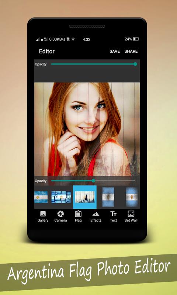This screenshot has width=177, height=295.
Task: Tap the signal strength icon in the status bar
Action: [38, 39]
